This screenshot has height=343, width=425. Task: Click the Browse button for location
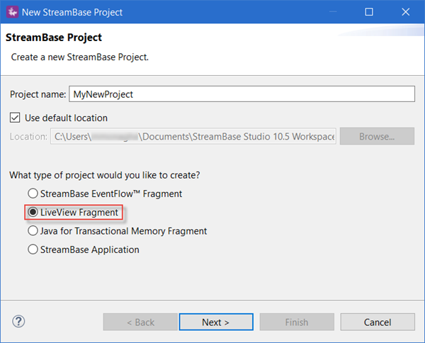pos(377,136)
